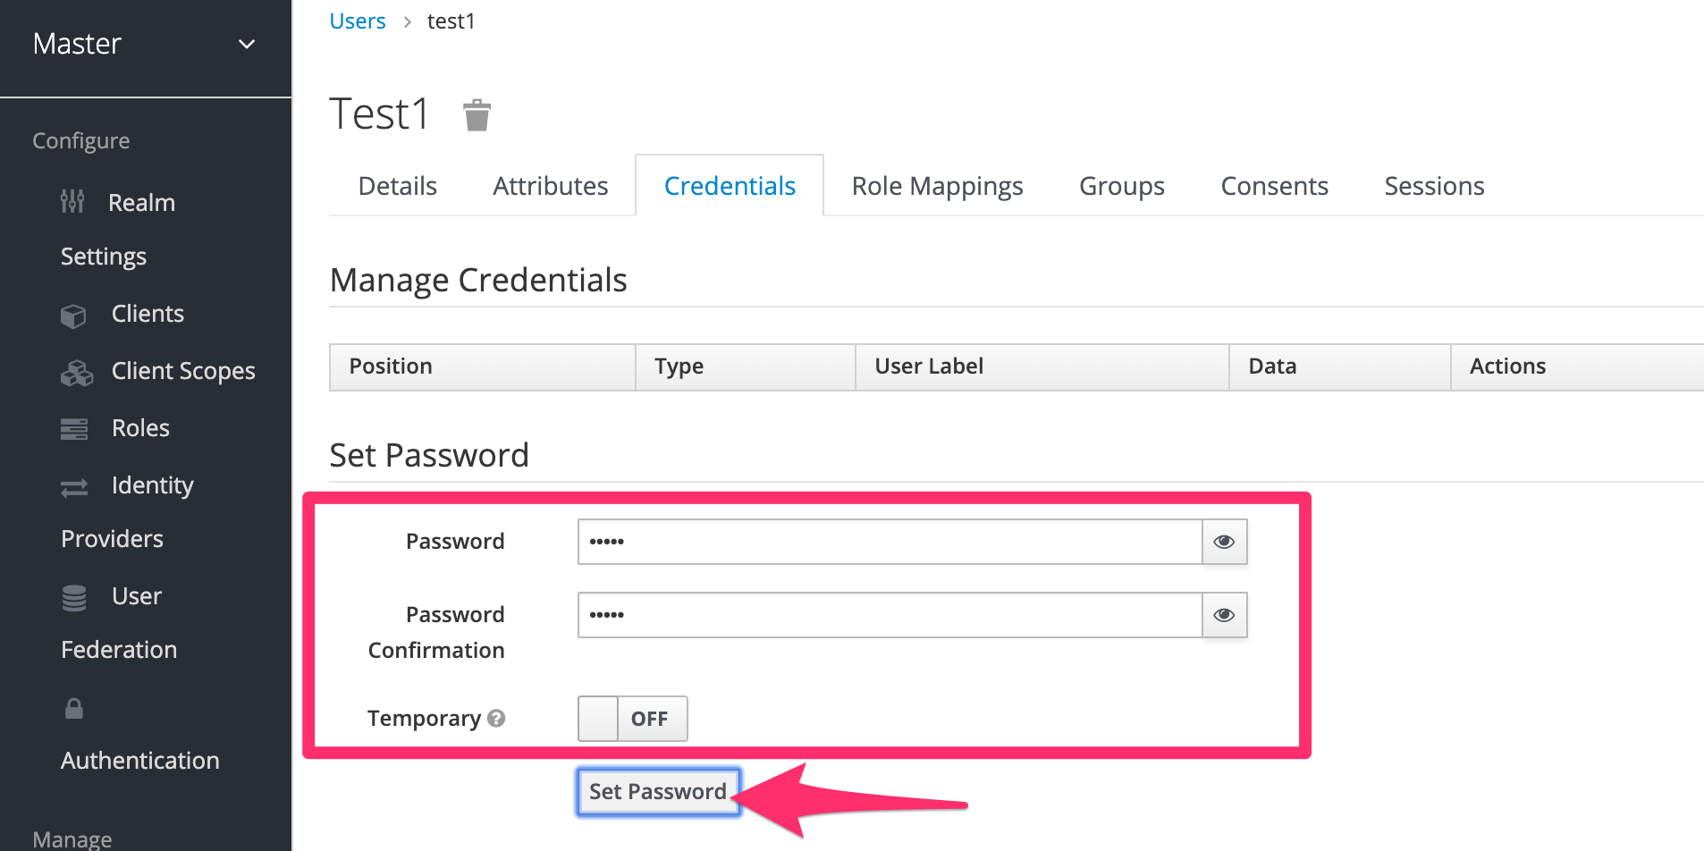The image size is (1704, 851).
Task: Click the Authentication lock icon
Action: [x=74, y=709]
